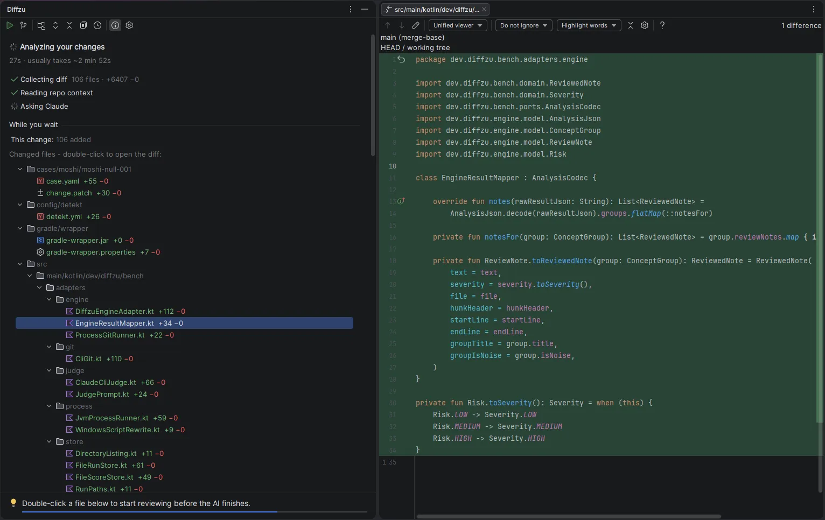Select JudgePrompt.kt file
825x520 pixels.
[102, 394]
